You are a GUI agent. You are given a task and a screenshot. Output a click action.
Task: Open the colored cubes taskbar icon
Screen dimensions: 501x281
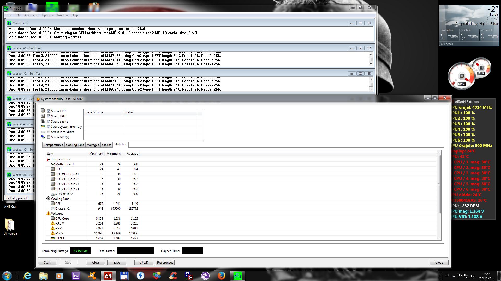(x=157, y=276)
